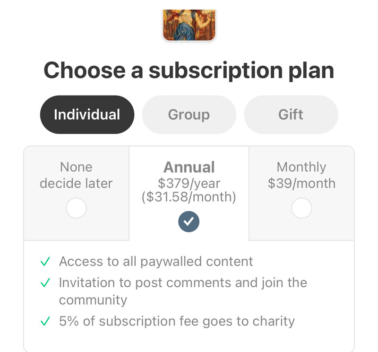Click the "Choose a subscription plan" heading
This screenshot has height=352, width=378.
click(189, 70)
